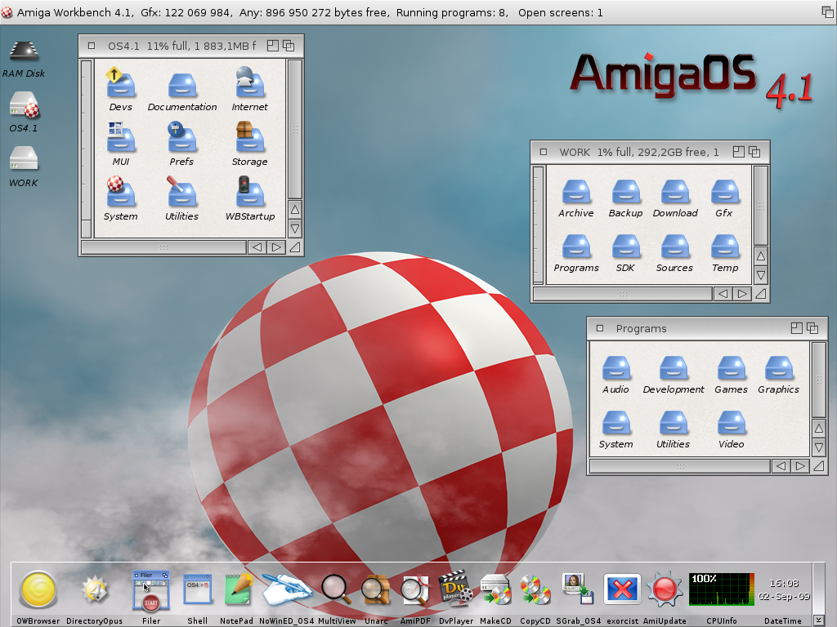
Task: Click up scroll arrow in Programs window
Action: (818, 428)
